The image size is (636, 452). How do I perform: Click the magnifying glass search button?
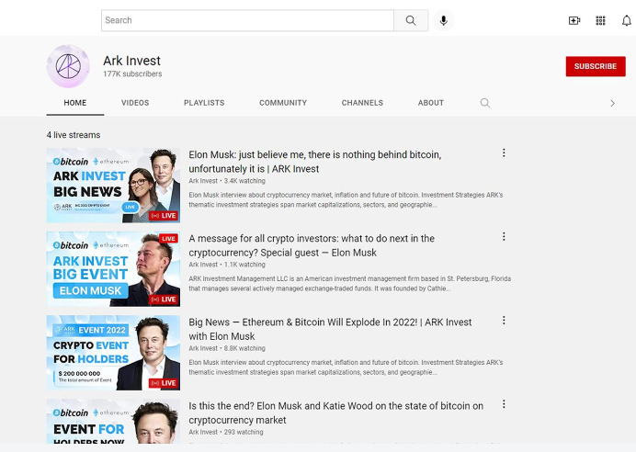(411, 20)
